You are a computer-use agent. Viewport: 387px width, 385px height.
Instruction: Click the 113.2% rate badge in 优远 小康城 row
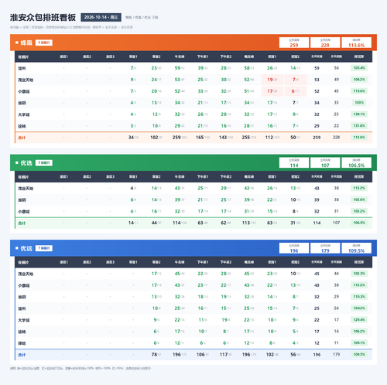359,285
